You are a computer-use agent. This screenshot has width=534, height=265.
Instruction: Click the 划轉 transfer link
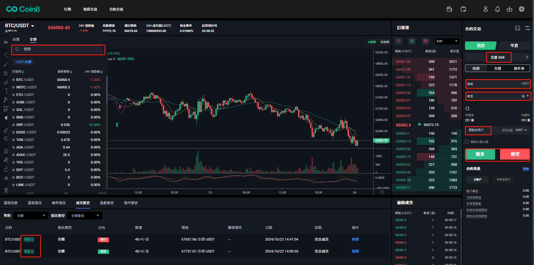point(525,169)
